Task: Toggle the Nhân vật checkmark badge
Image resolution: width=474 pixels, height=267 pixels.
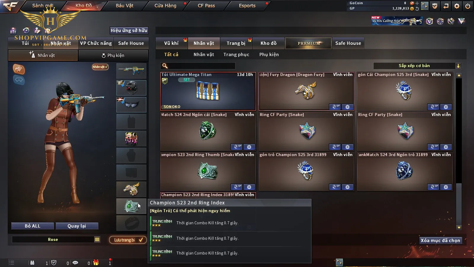Action: 100,67
